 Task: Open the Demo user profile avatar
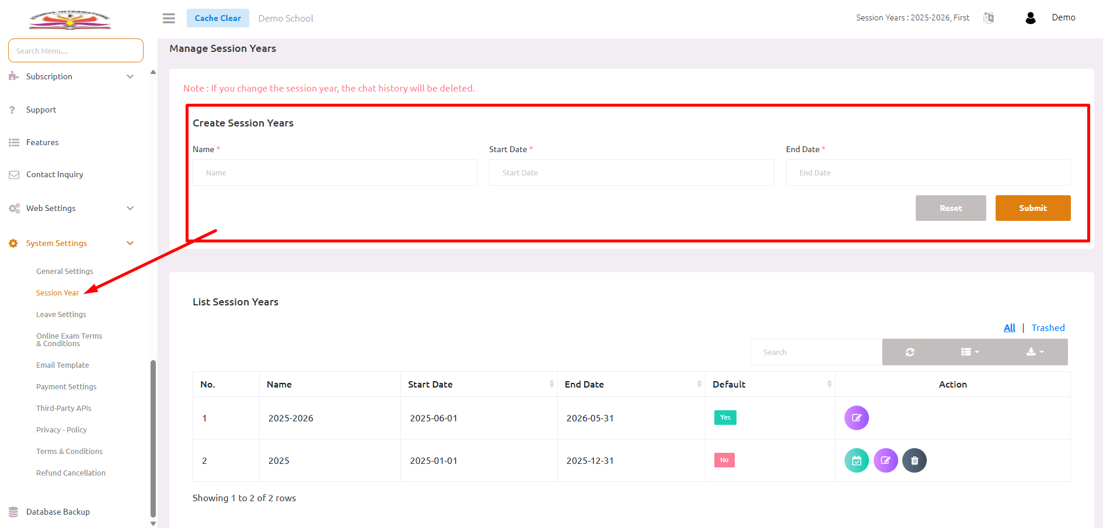[1031, 18]
